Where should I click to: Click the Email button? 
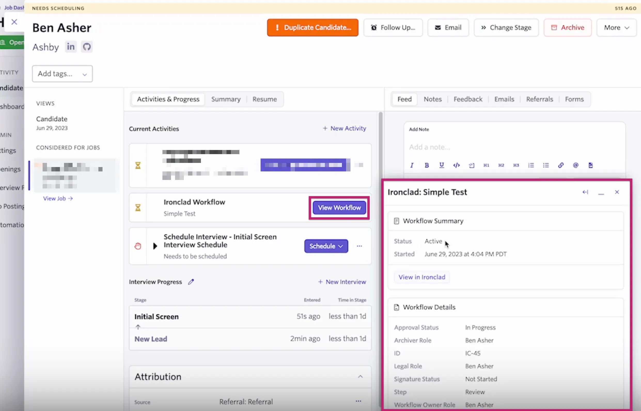click(x=448, y=27)
